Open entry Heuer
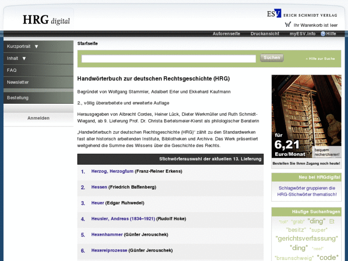348x261 pixels. [98, 203]
